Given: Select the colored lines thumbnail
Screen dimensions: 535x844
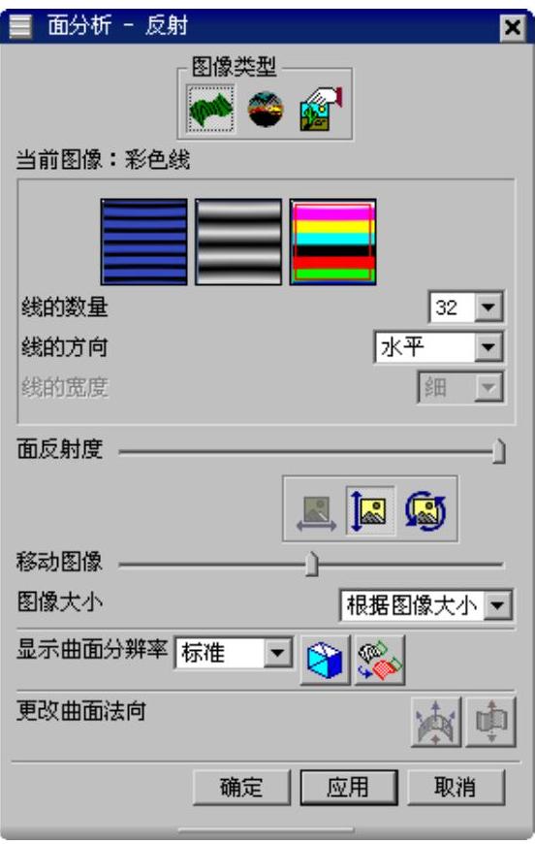Looking at the screenshot, I should pyautogui.click(x=332, y=242).
